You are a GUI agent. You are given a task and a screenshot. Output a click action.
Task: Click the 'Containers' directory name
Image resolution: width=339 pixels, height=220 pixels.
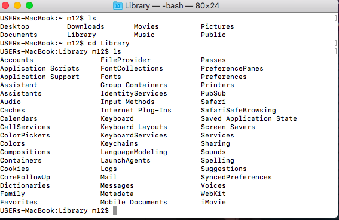(21, 160)
